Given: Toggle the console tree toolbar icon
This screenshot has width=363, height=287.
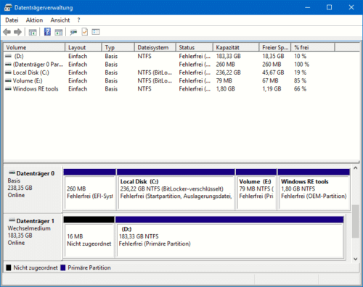Looking at the screenshot, I should [33, 32].
